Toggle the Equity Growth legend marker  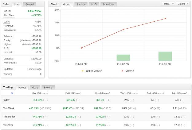pos(83,71)
